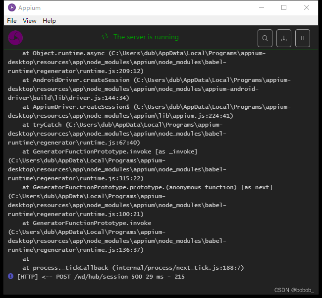Close the Appium window

pos(307,7)
